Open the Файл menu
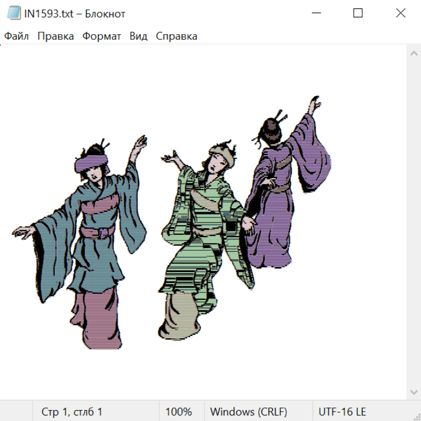The image size is (421, 421). 16,36
